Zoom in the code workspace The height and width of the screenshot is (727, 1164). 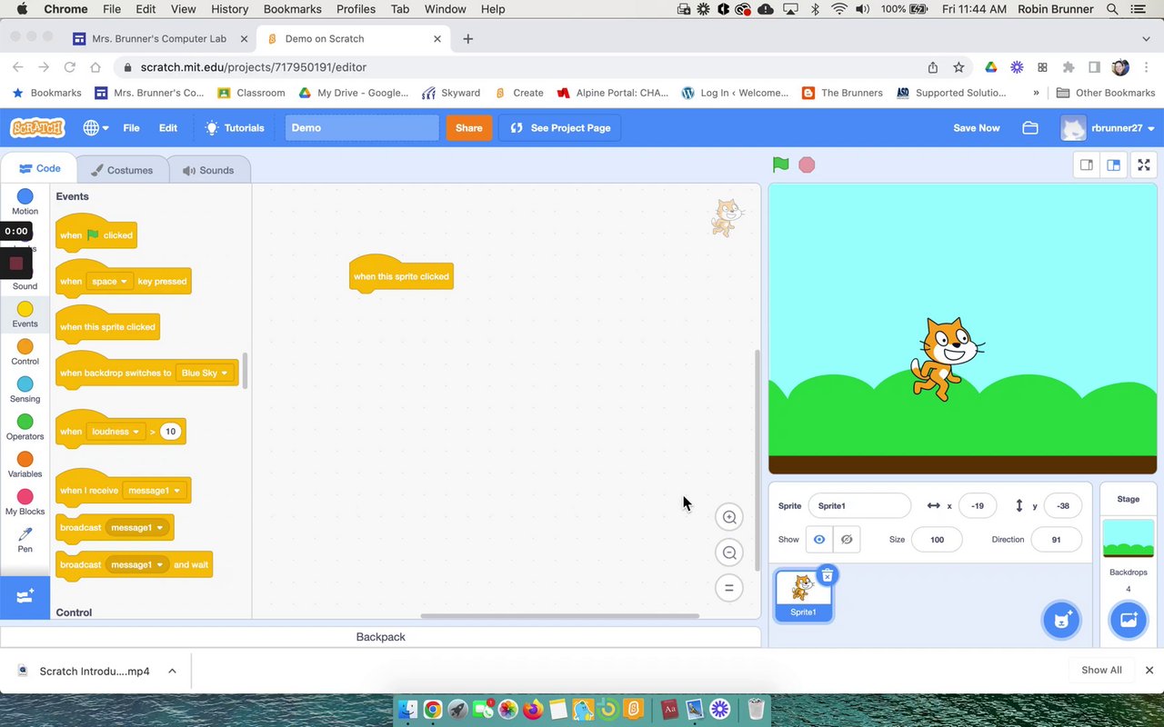pos(728,517)
